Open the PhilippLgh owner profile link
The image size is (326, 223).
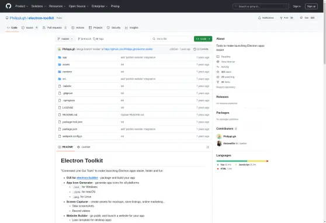[x=18, y=18]
